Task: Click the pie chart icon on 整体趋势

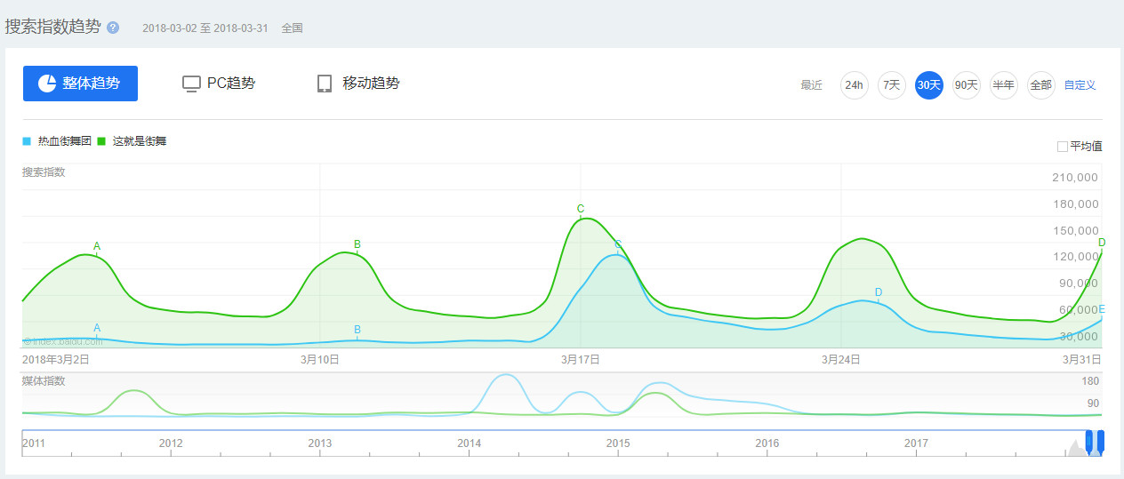Action: [47, 84]
